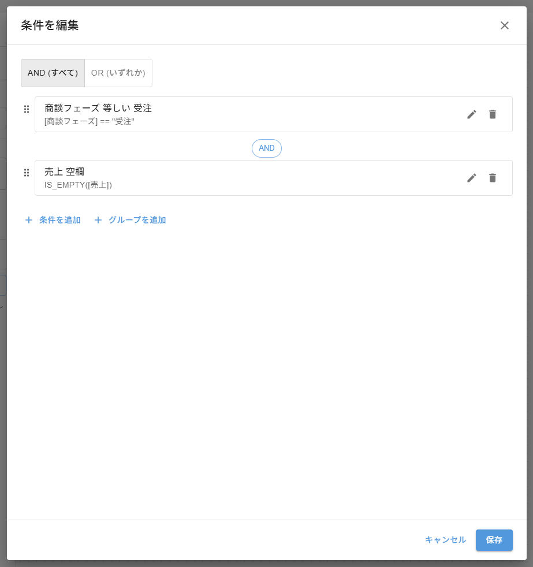Viewport: 533px width, 567px height.
Task: Grab the drag handle of the first condition
Action: click(27, 109)
